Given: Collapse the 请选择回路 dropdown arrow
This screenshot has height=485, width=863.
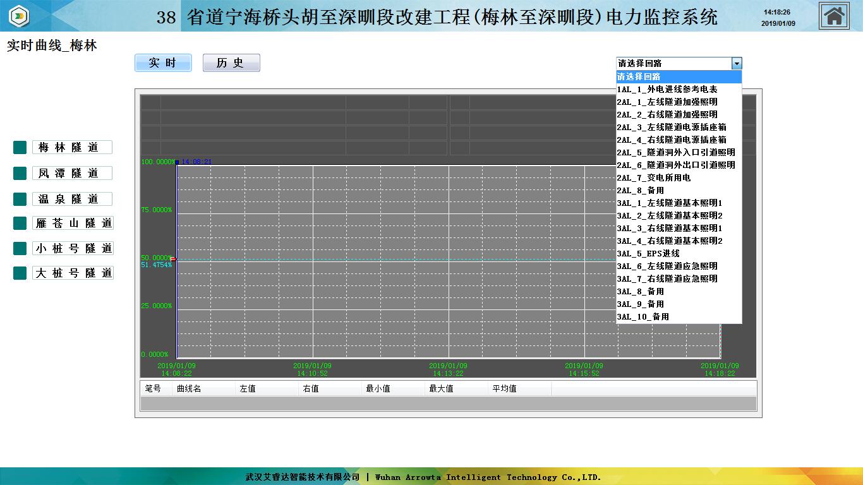Looking at the screenshot, I should click(736, 63).
